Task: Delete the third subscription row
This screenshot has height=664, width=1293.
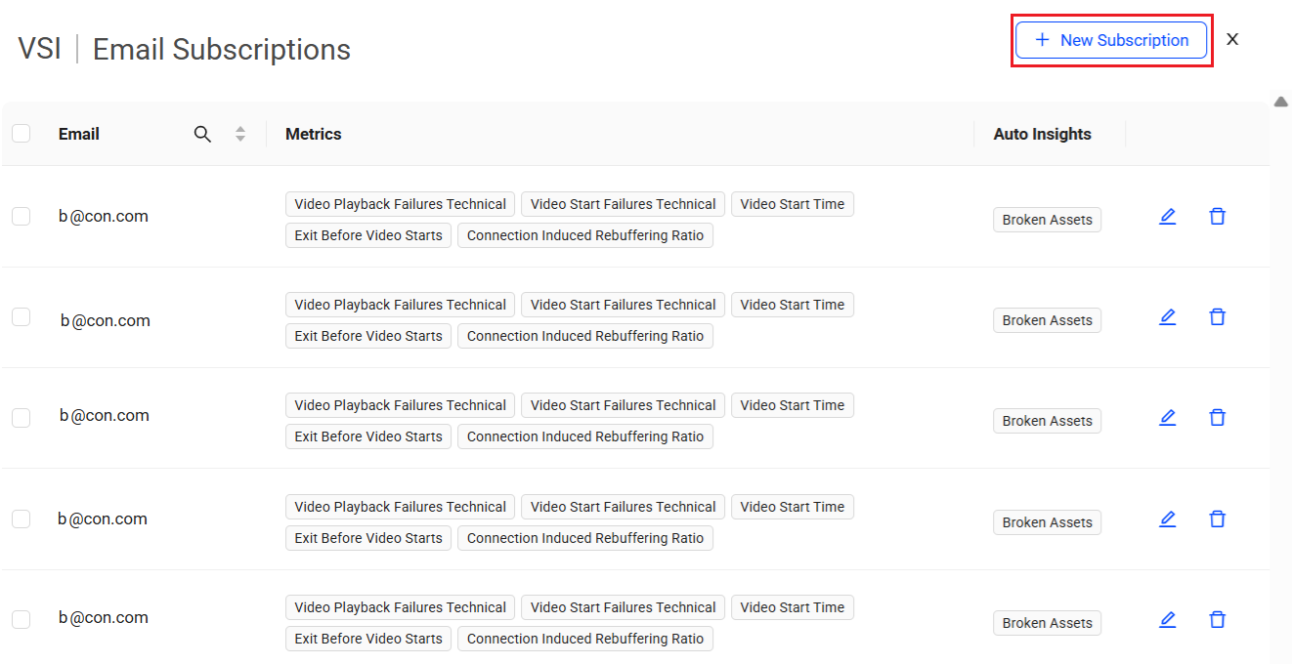Action: click(1217, 418)
